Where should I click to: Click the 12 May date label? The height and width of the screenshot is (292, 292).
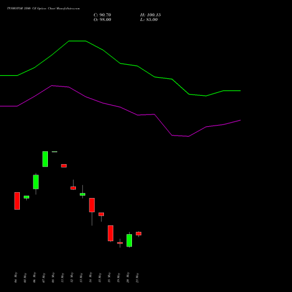(x=72, y=277)
